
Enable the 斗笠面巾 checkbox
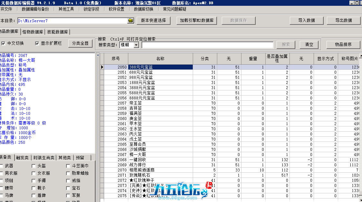point(68,166)
